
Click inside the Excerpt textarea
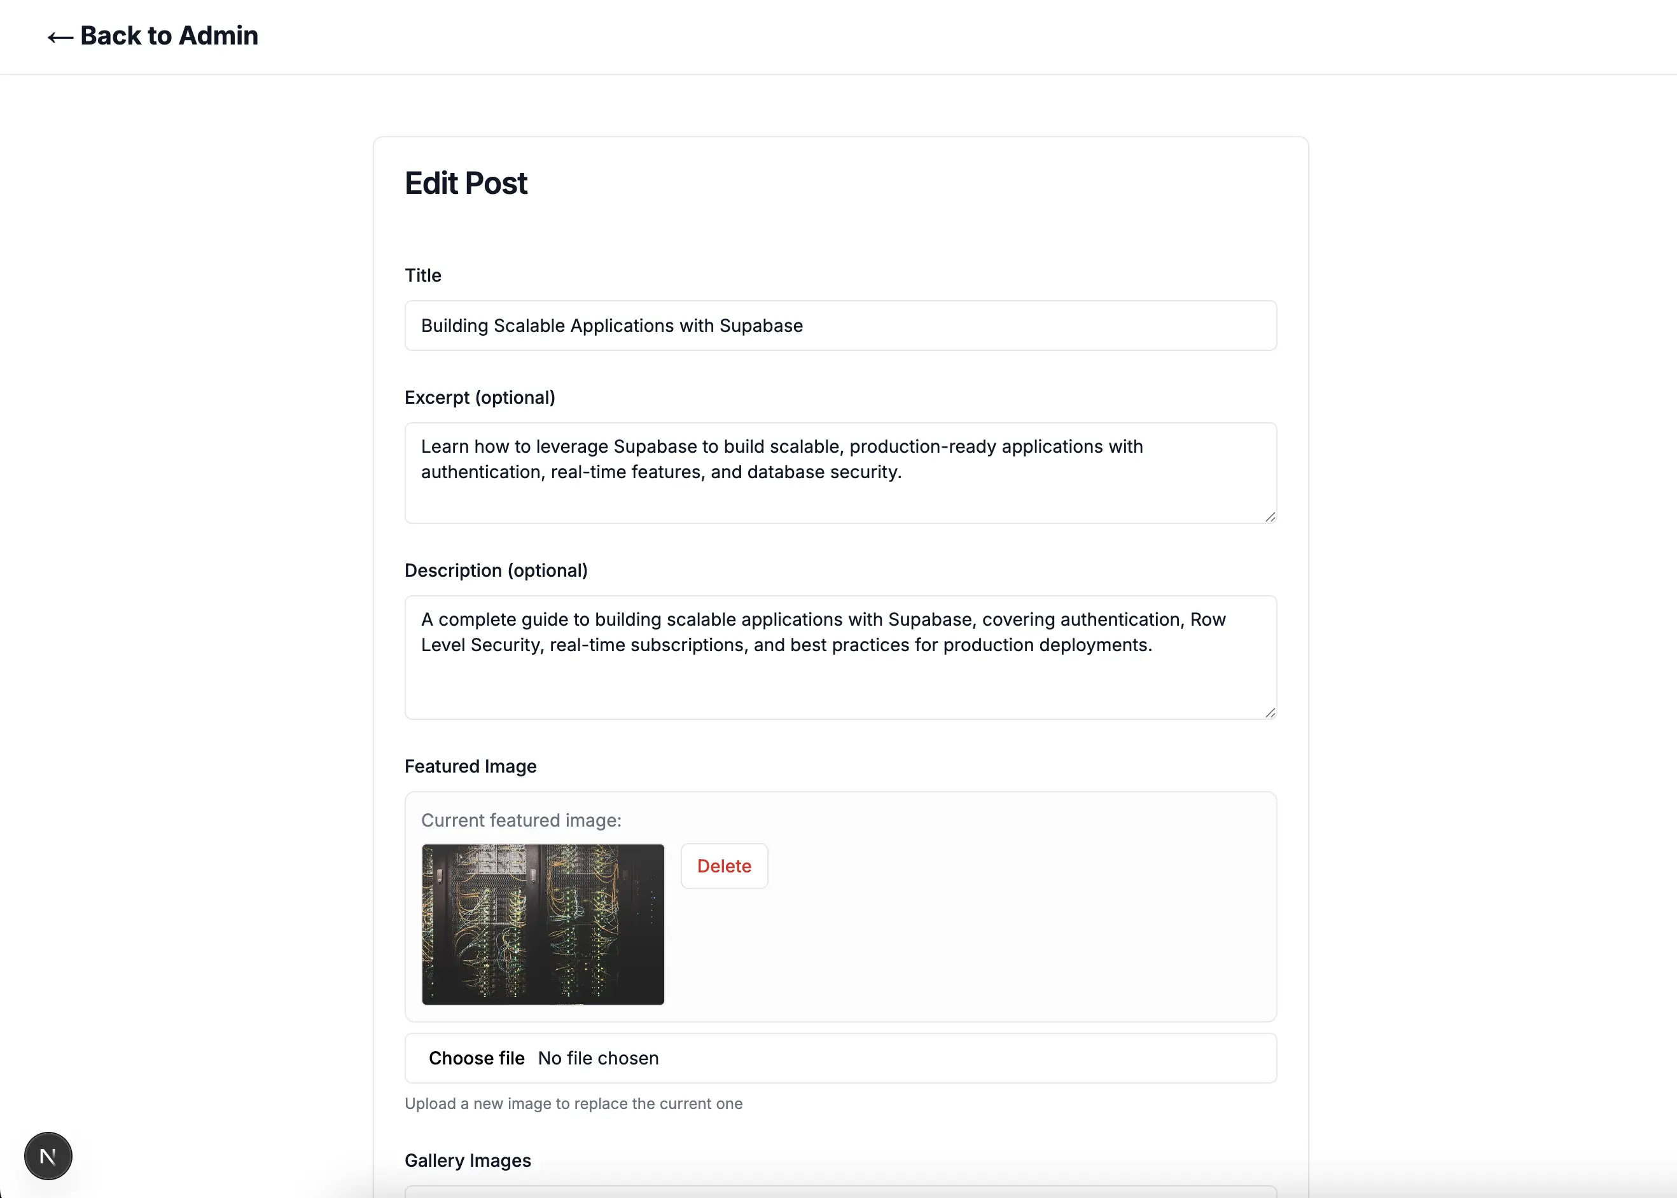839,472
